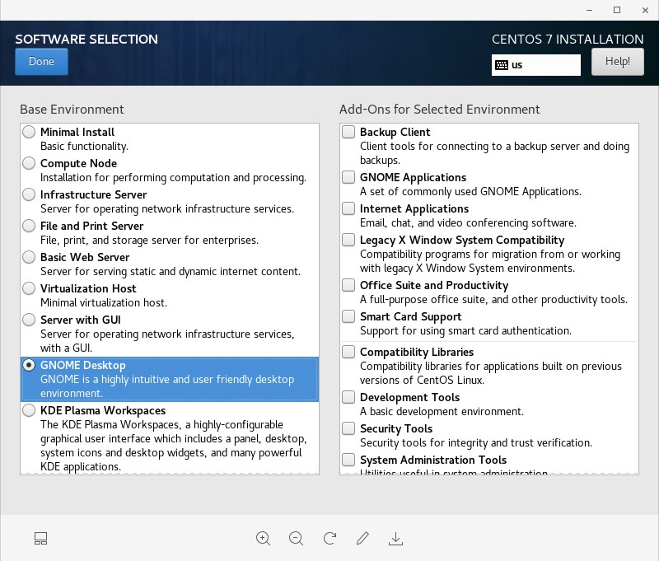Screen dimensions: 659x561
Task: Pick the Virtualization Host environment
Action: 29,288
